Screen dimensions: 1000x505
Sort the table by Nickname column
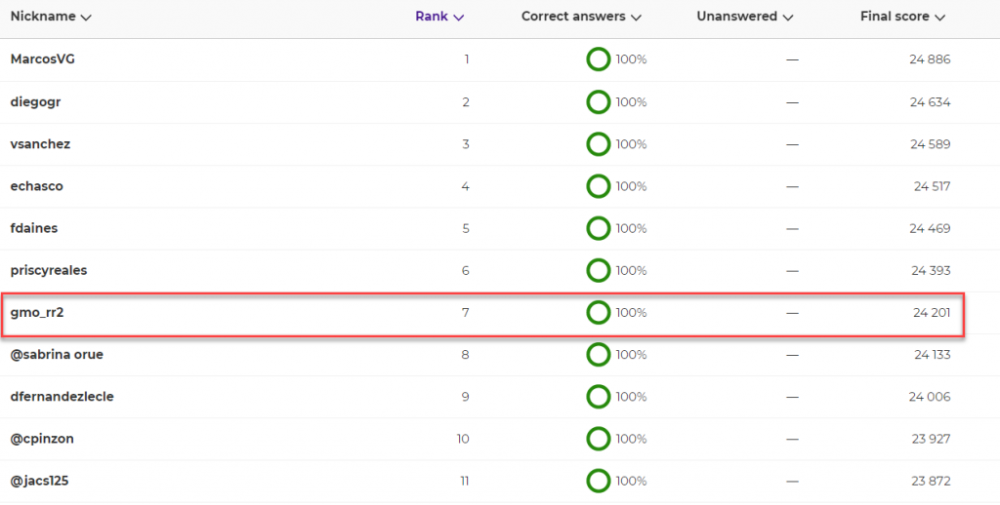click(51, 18)
